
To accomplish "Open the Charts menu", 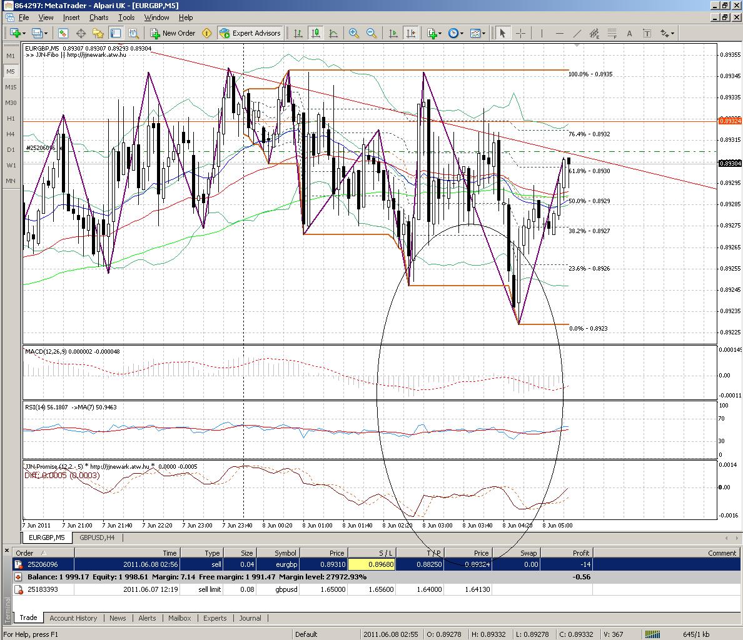I will click(98, 17).
